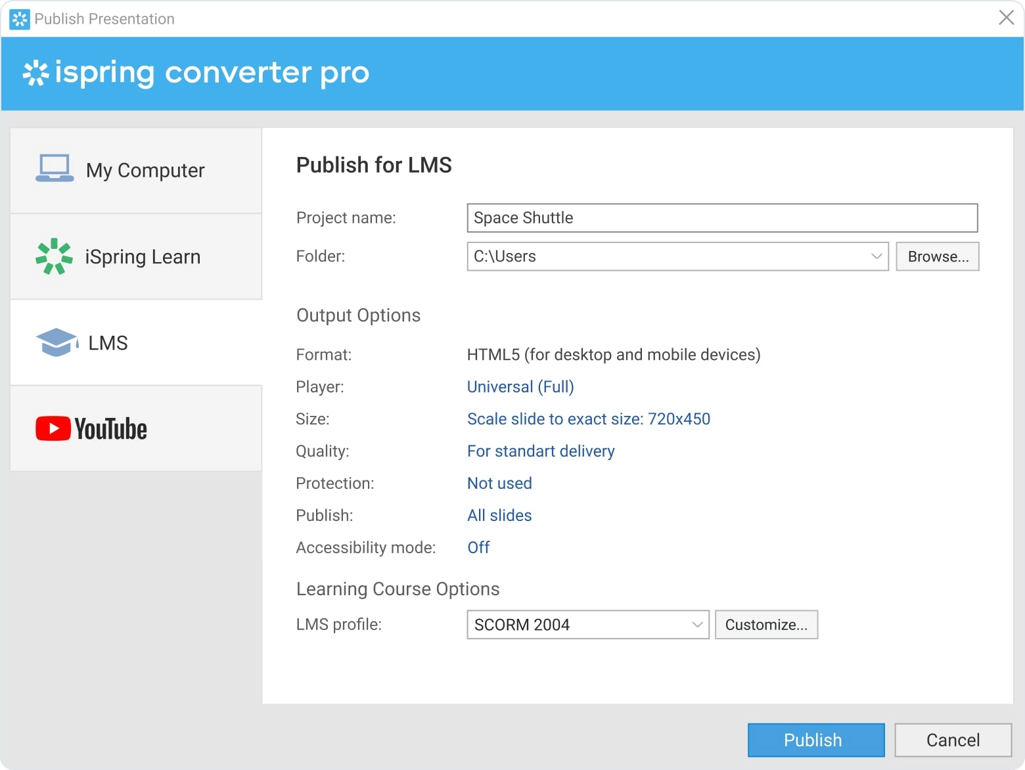The height and width of the screenshot is (770, 1025).
Task: Select the SCORM 2004 combo box
Action: pos(578,625)
